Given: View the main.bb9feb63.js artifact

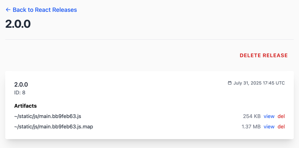Looking at the screenshot, I should click(x=269, y=116).
